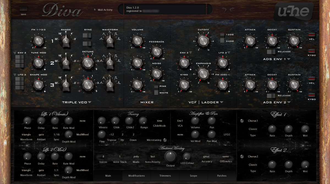
Task: Click the Tuning Vibrato knob
Action: [102, 121]
